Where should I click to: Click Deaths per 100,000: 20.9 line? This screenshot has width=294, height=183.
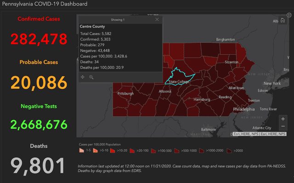(102, 68)
